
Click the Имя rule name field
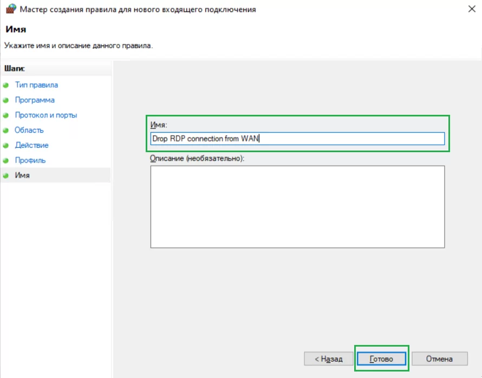tap(297, 139)
